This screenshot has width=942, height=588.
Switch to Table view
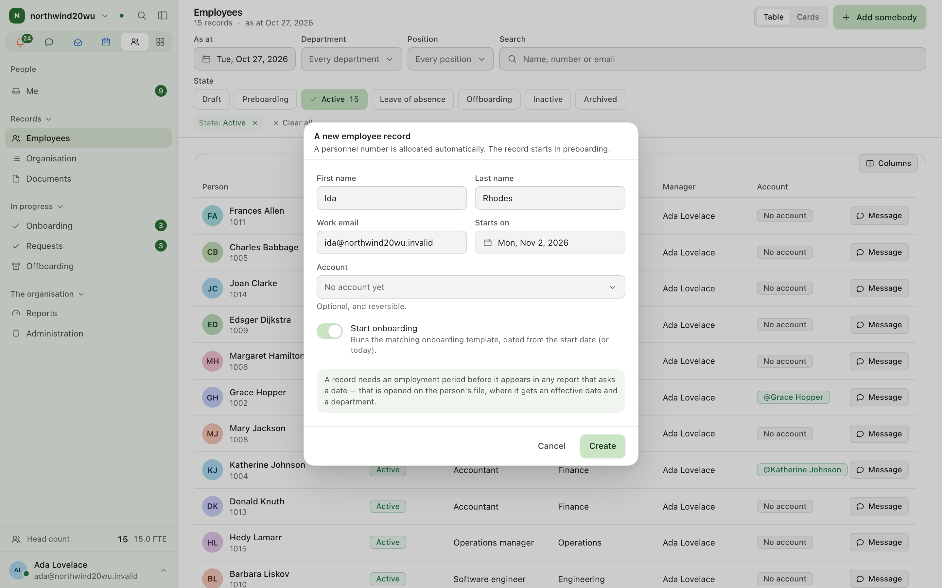pos(773,17)
